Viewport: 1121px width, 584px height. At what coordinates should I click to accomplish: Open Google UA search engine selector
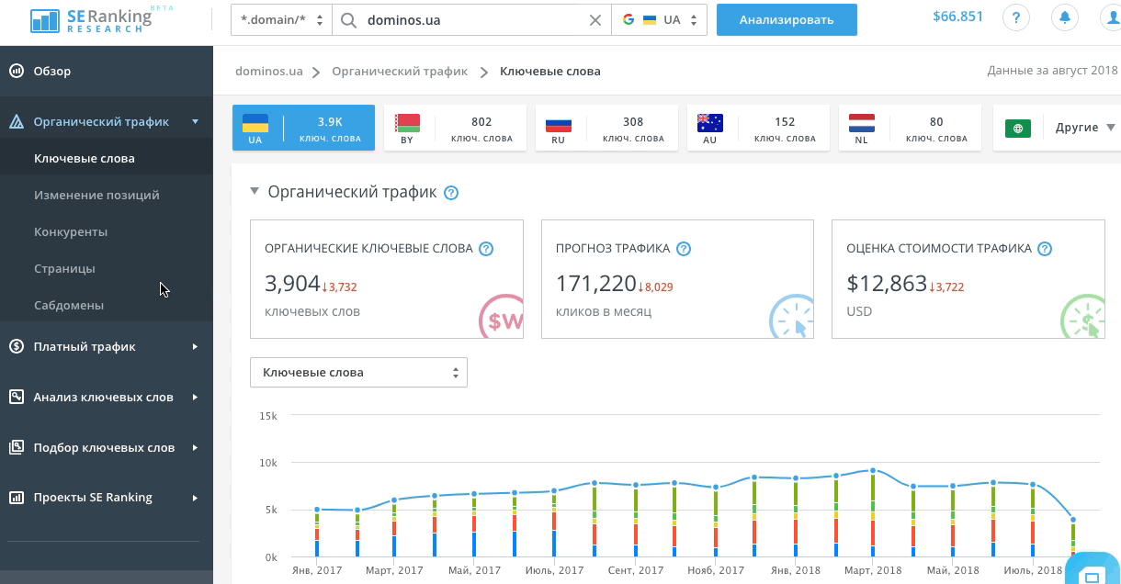click(x=659, y=20)
